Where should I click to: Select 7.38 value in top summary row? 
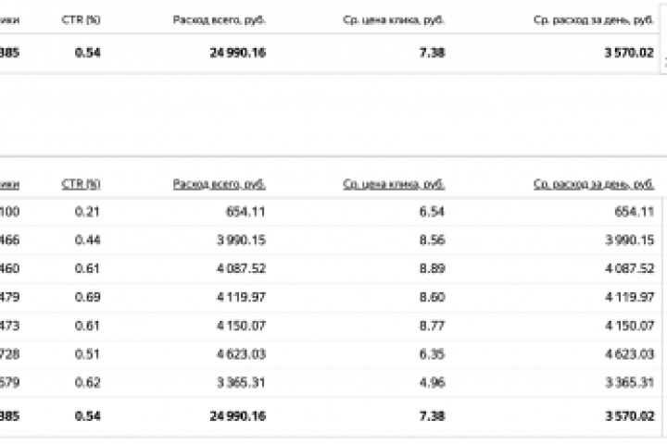pos(432,53)
